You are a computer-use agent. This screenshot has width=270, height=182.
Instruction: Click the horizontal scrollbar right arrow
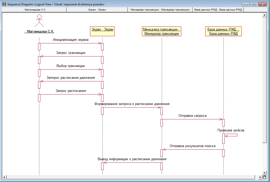(260, 177)
